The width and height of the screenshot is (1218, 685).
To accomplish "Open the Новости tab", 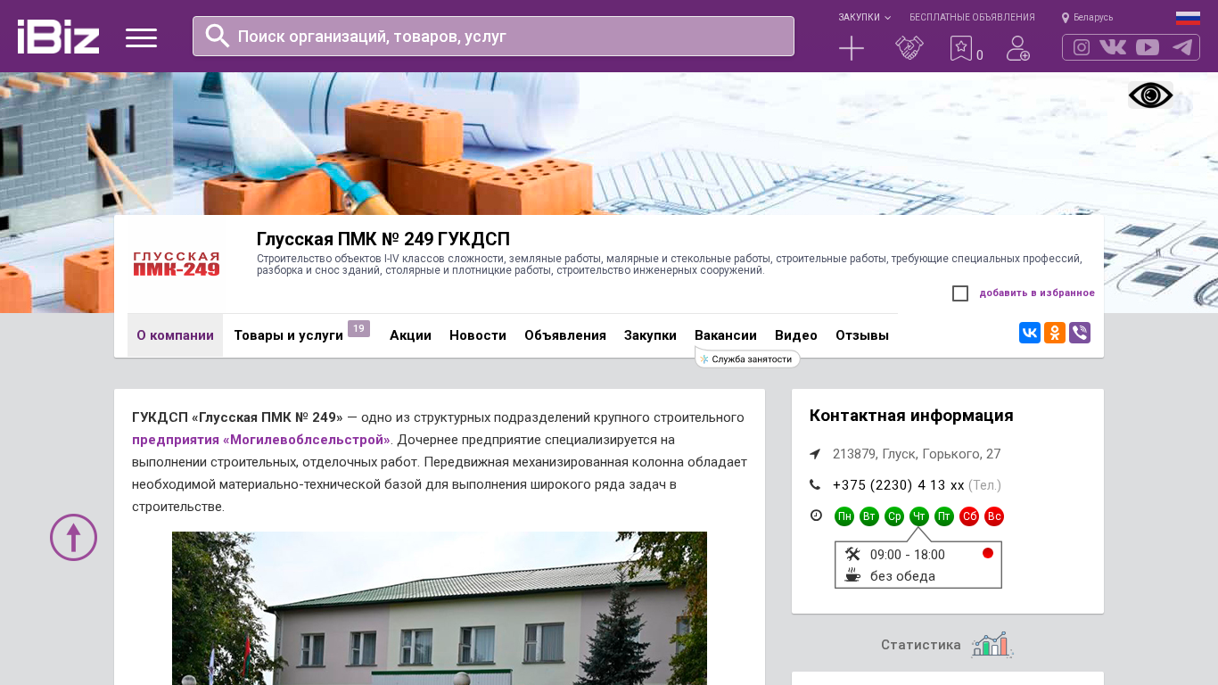I will [478, 335].
